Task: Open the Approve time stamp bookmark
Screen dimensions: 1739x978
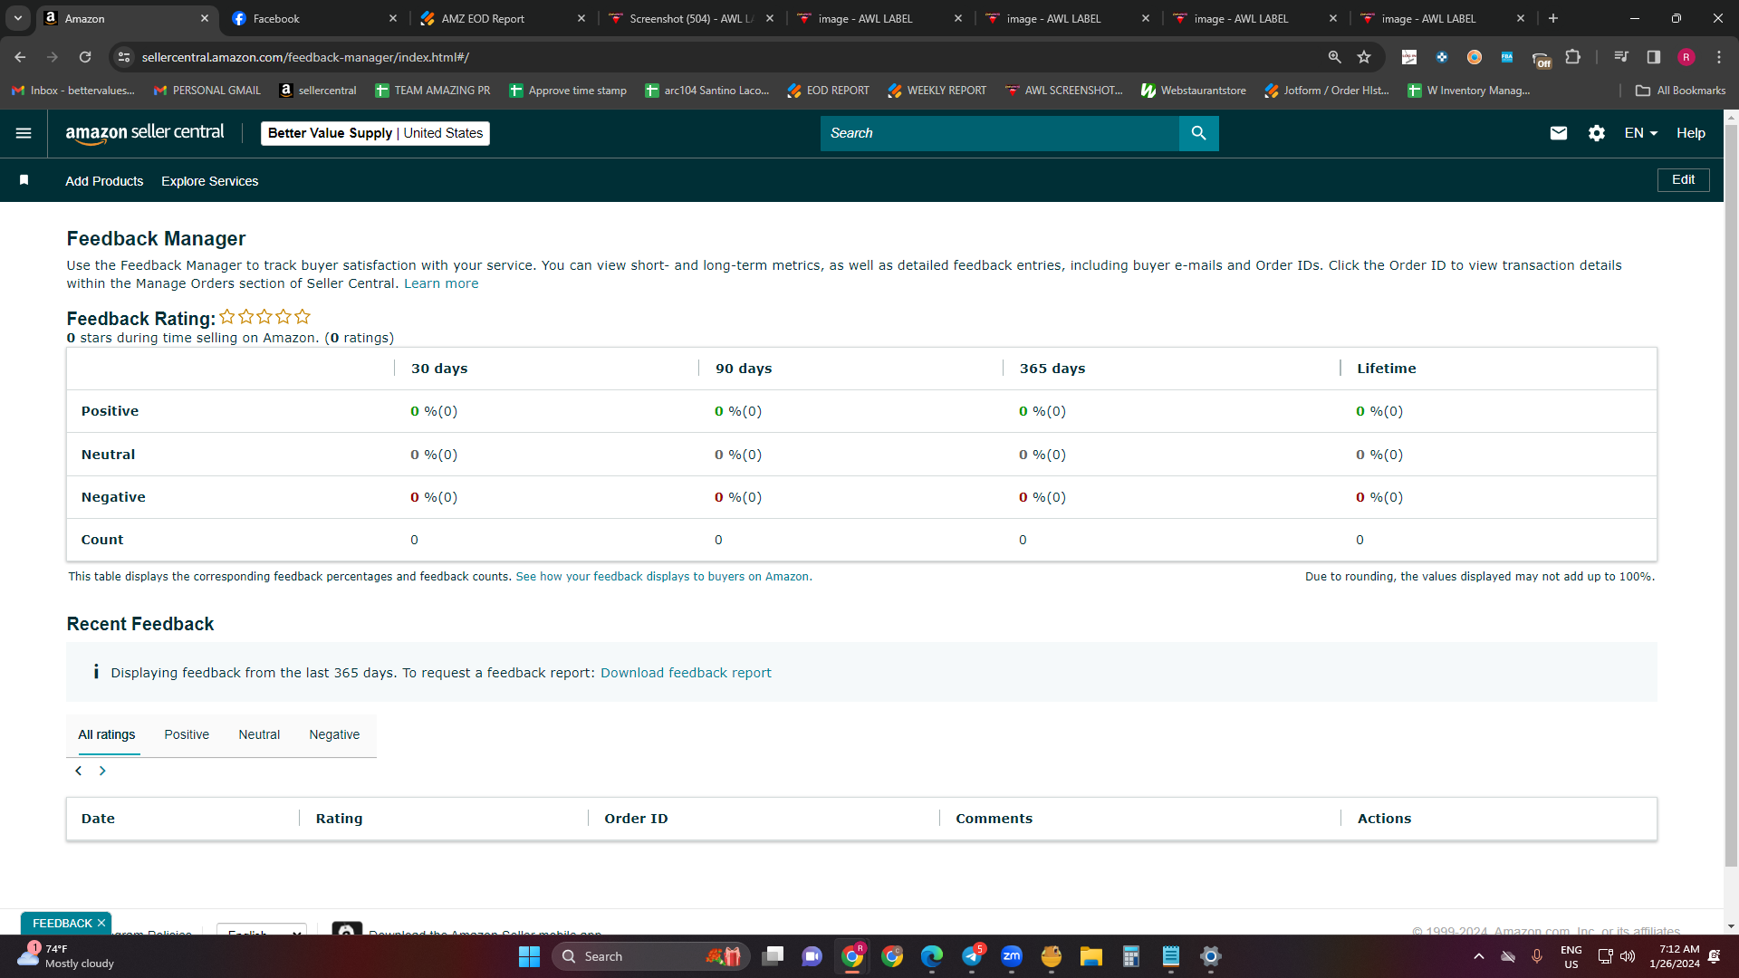Action: [x=567, y=91]
